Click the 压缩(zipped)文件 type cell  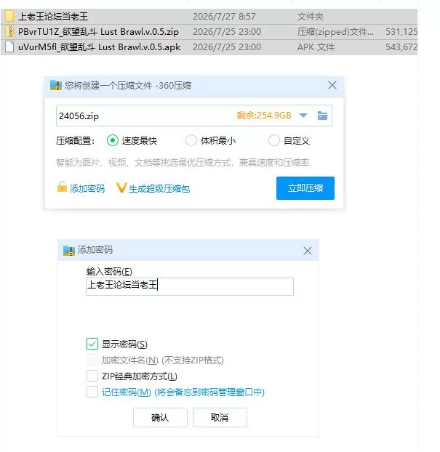pos(335,32)
